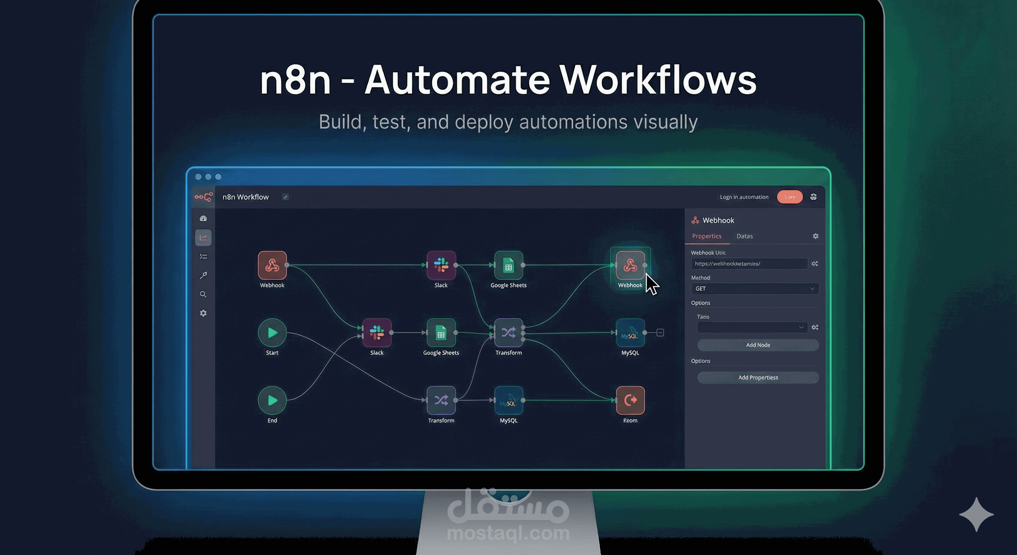The height and width of the screenshot is (555, 1017).
Task: Open the dashboard gauge sidebar icon
Action: pyautogui.click(x=203, y=219)
